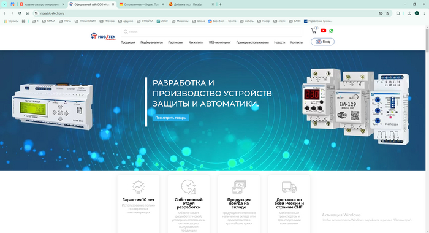The image size is (429, 233).
Task: Go back with the browser back arrow
Action: point(5,13)
